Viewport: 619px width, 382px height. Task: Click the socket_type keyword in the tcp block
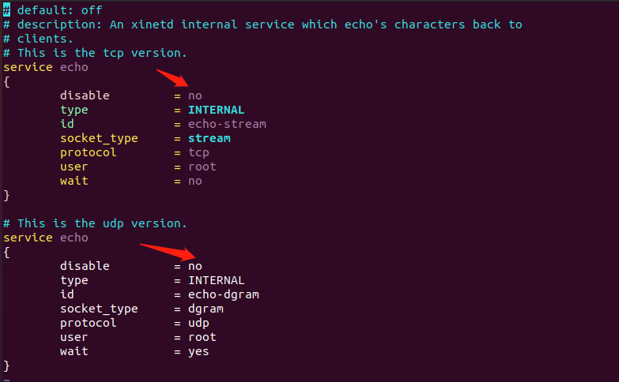click(99, 138)
